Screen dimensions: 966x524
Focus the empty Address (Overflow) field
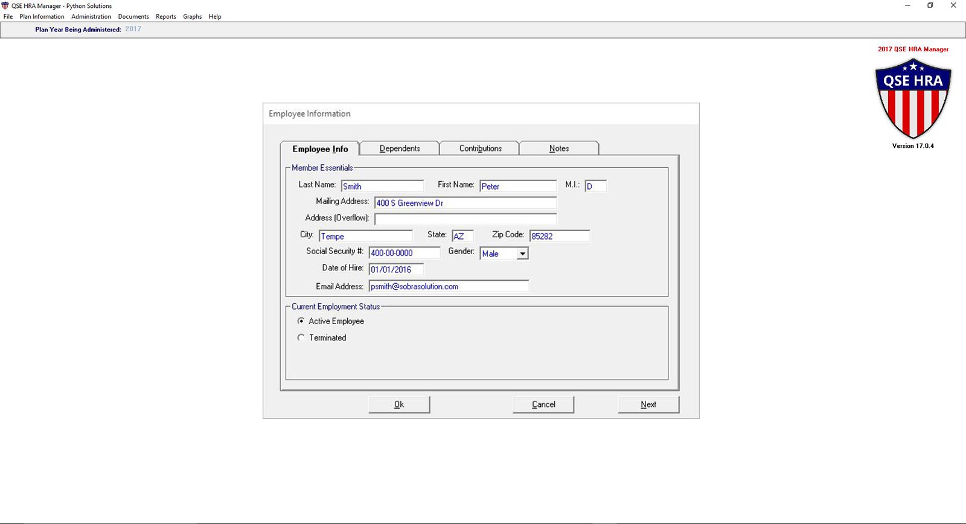point(465,219)
